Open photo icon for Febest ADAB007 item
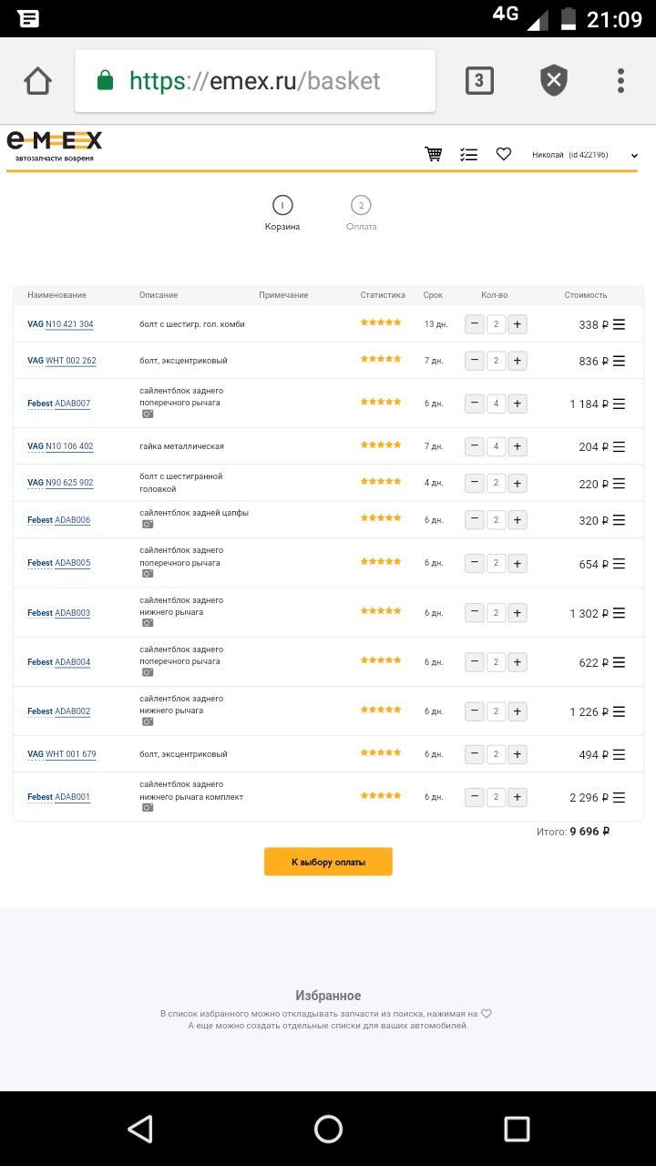This screenshot has height=1166, width=656. (148, 414)
